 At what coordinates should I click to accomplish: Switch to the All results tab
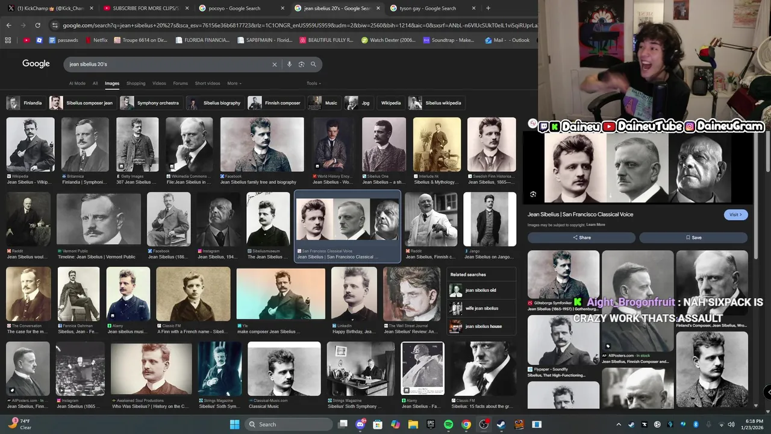[x=95, y=83]
